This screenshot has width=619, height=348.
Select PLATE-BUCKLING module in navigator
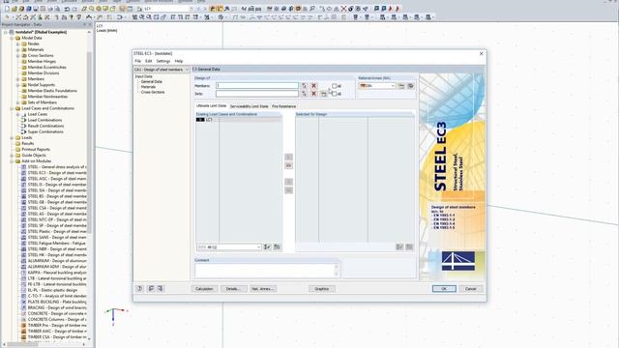pos(57,302)
